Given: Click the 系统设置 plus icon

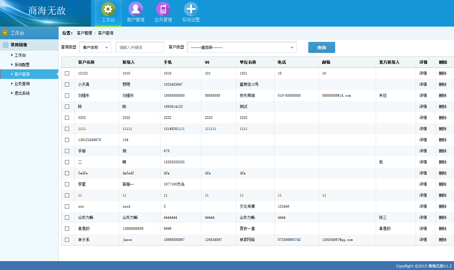Looking at the screenshot, I should pos(191,9).
